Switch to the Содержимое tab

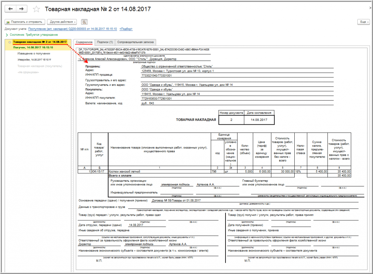coord(83,42)
